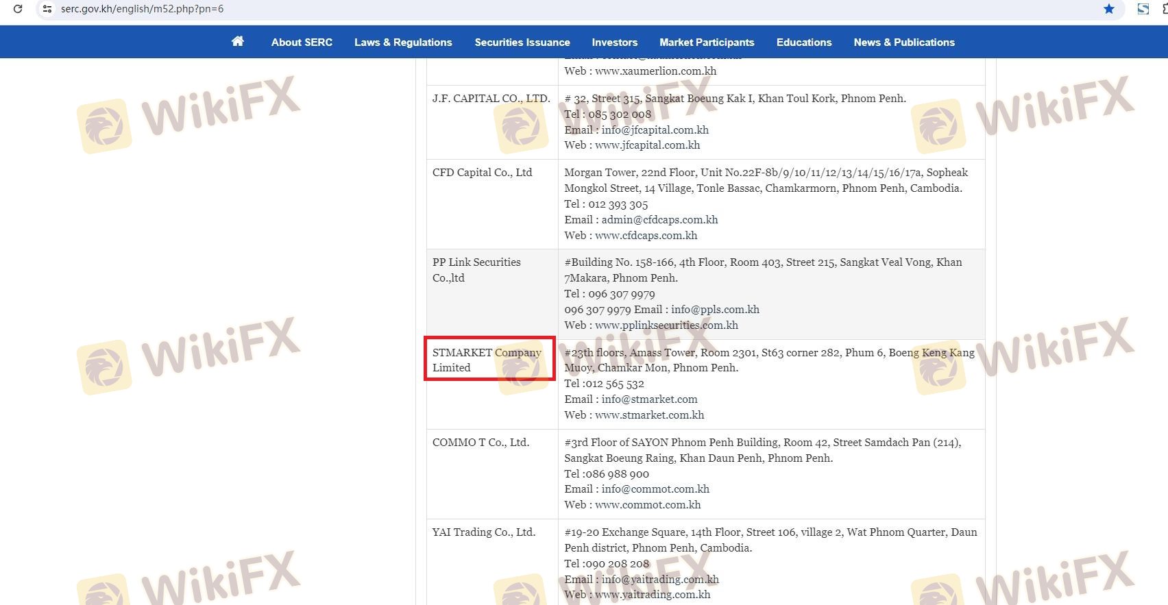Click the web address www.xaumerlion.com.kh
The height and width of the screenshot is (605, 1168).
[x=656, y=71]
